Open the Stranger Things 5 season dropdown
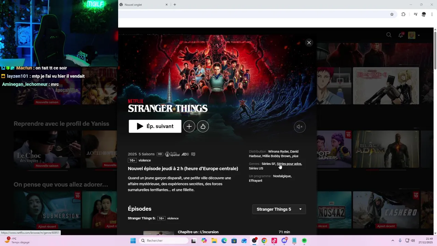 coord(279,209)
